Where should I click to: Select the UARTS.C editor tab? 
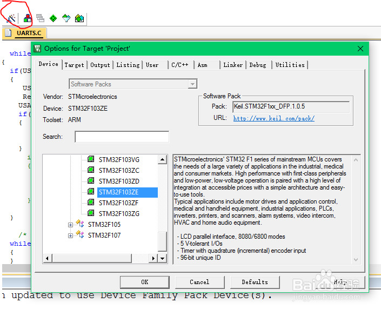(x=24, y=33)
